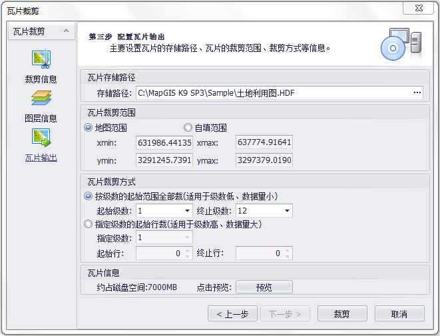Screen dimensions: 440x336
Task: Click the 裁剪信息 scissors map icon
Action: click(x=41, y=59)
